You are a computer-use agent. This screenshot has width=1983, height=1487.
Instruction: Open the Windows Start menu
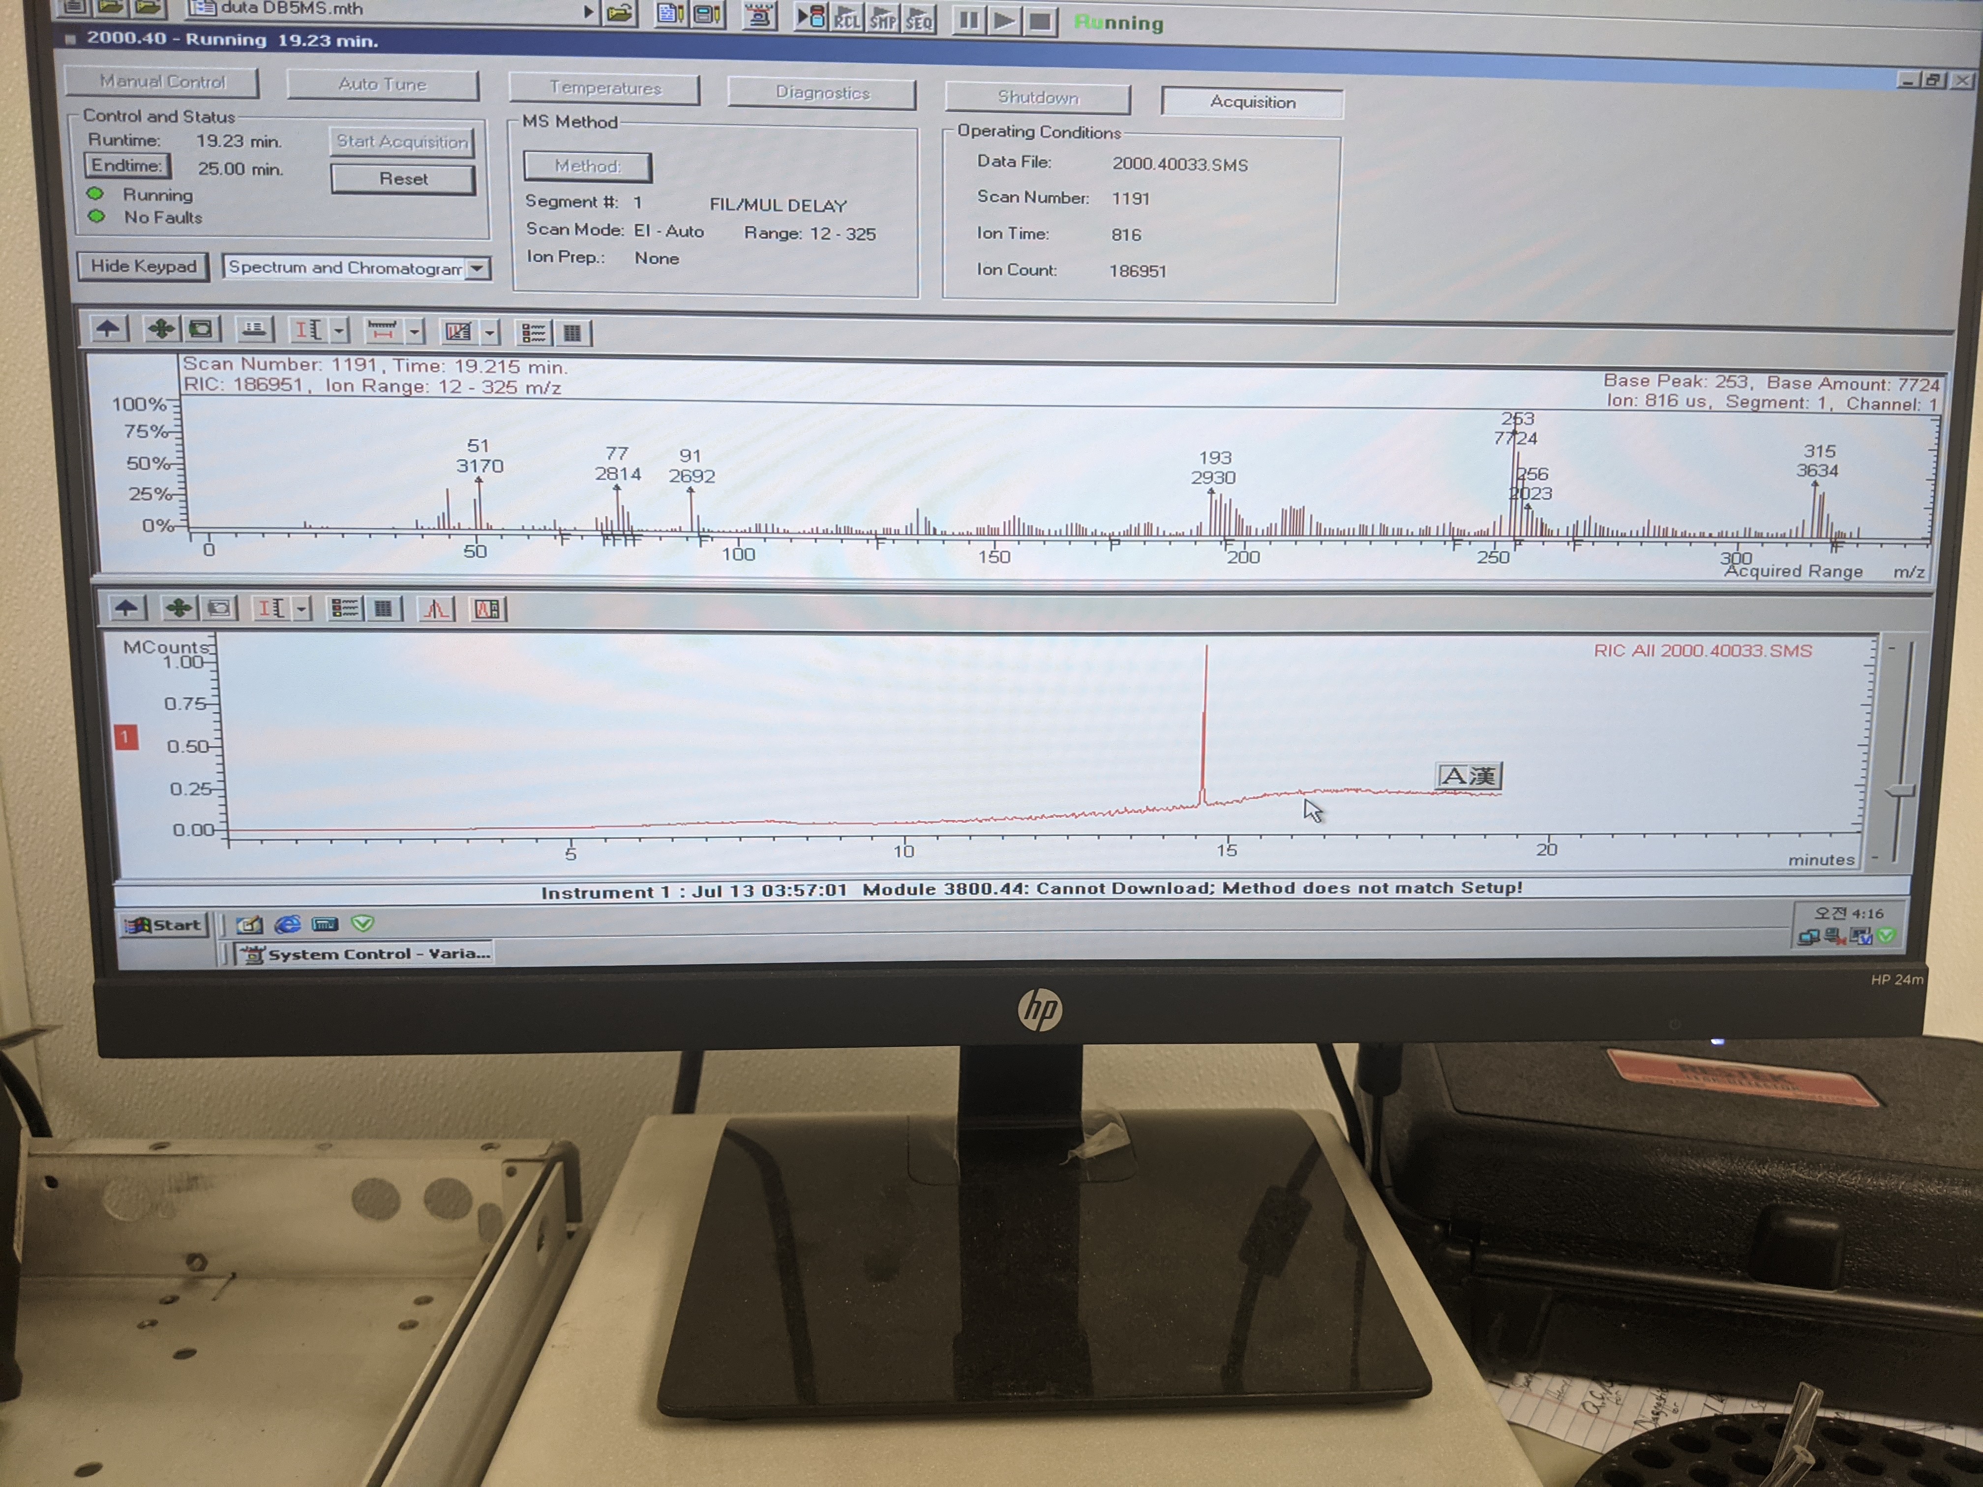164,925
